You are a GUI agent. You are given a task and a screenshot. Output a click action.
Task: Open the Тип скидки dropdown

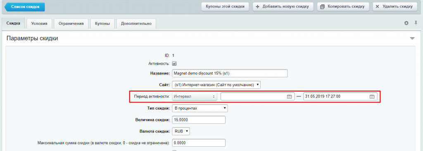(x=200, y=108)
